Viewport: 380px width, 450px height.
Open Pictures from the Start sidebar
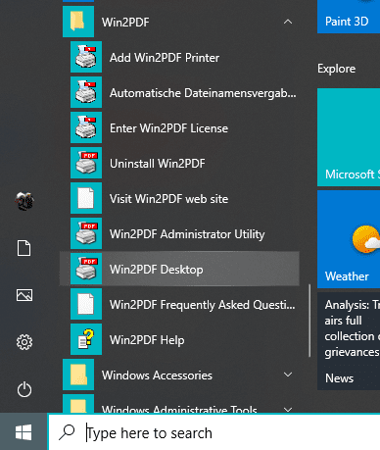tap(24, 295)
